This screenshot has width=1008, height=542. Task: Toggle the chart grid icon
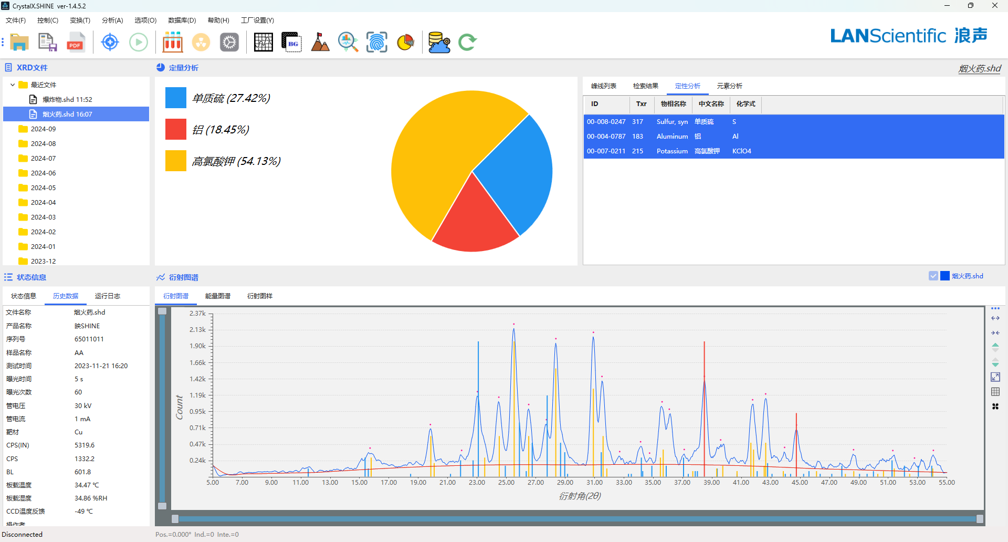pos(995,392)
